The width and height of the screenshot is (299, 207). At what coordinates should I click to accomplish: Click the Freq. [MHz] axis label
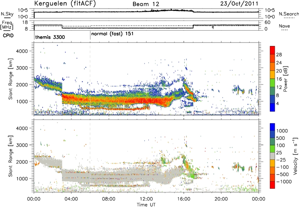(7, 25)
